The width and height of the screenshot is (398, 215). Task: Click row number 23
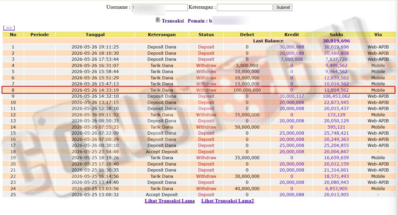[13, 182]
